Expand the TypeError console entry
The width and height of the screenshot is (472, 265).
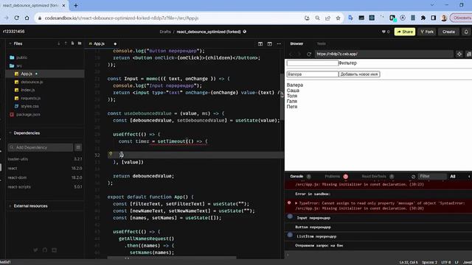[x=296, y=203]
